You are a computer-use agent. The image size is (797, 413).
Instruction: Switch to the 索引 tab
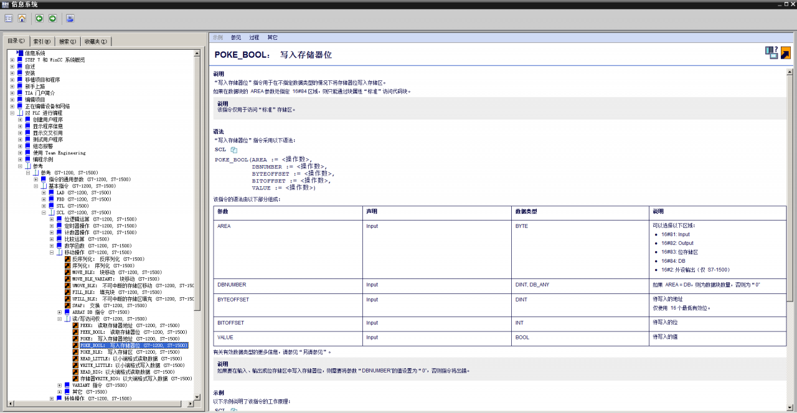pos(42,42)
